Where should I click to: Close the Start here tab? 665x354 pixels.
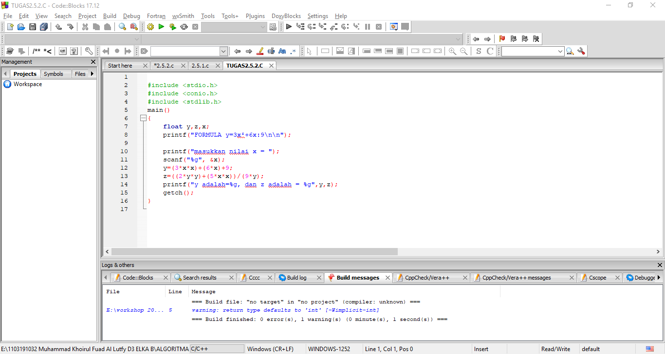[x=145, y=65]
